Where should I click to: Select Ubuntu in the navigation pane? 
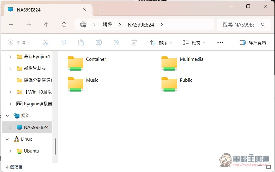(28, 151)
